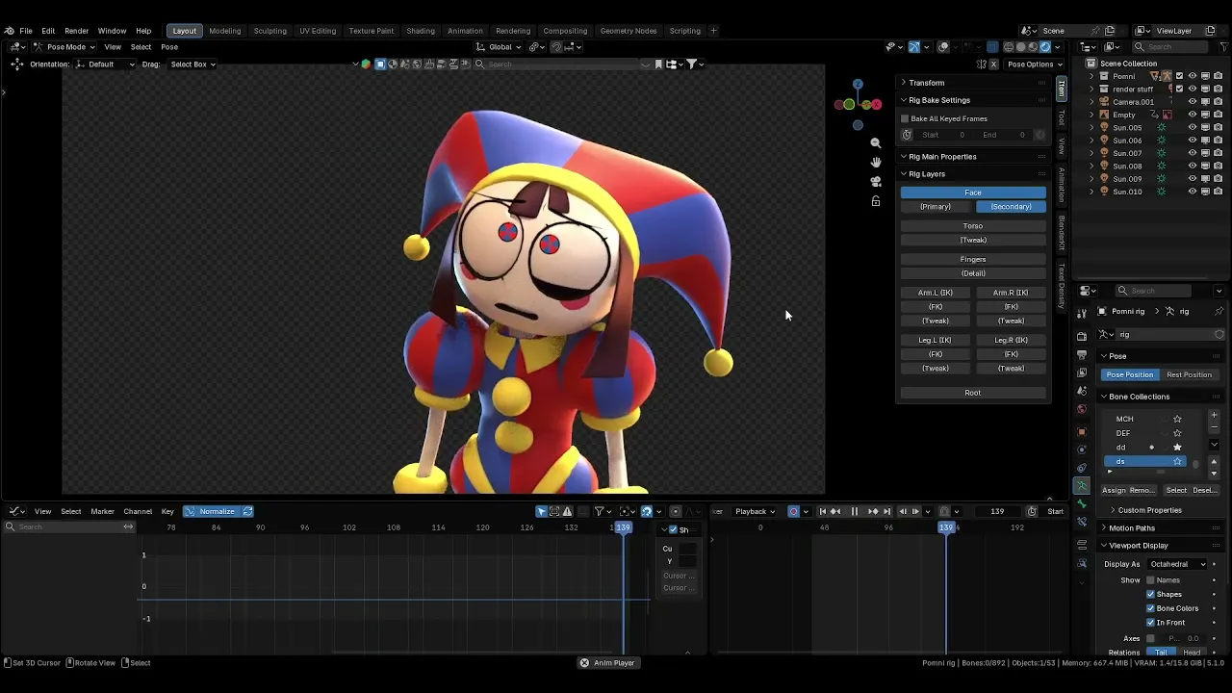Image resolution: width=1232 pixels, height=693 pixels.
Task: Click the Auto IK pose icon beside X
Action: click(x=980, y=64)
